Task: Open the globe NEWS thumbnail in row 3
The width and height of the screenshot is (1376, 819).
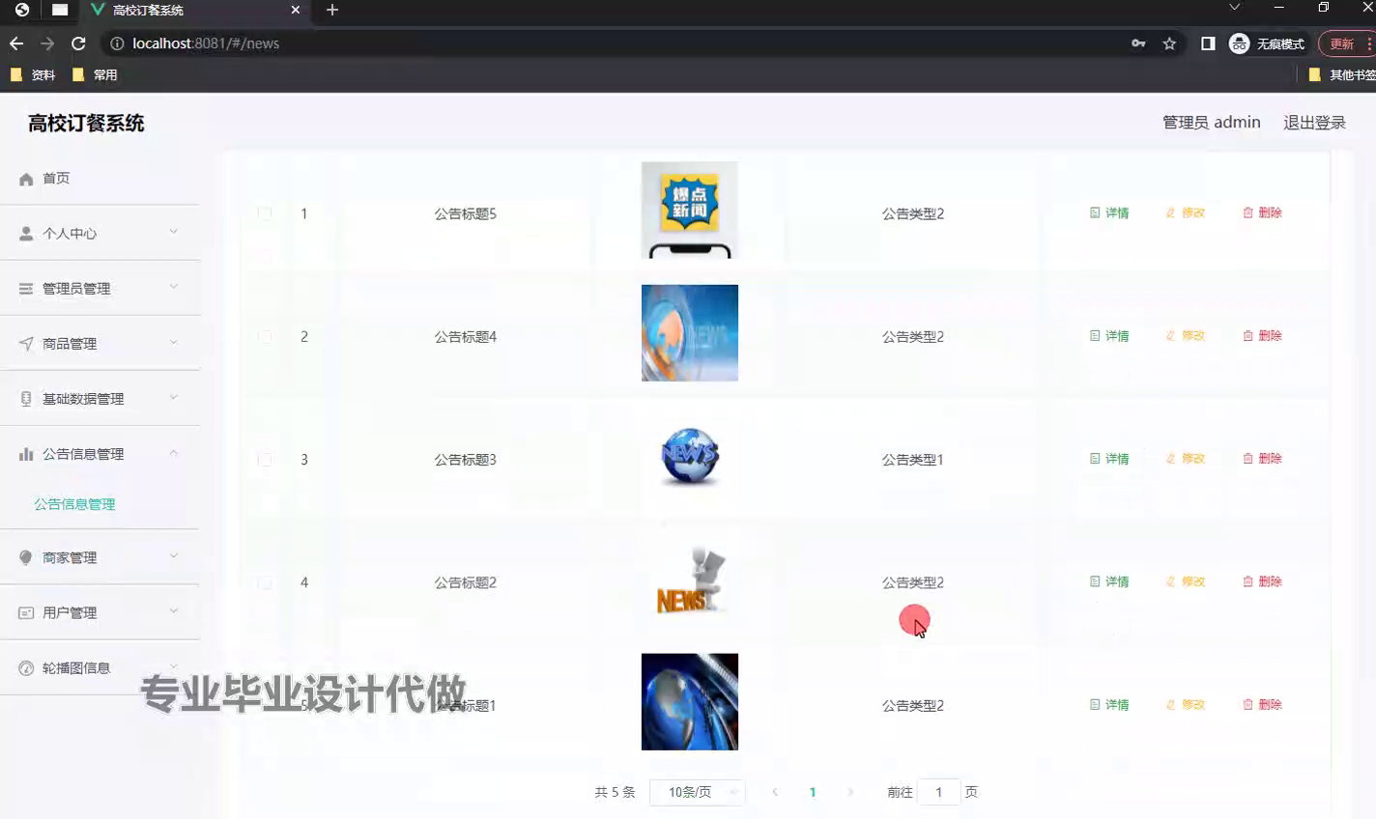Action: coord(690,456)
